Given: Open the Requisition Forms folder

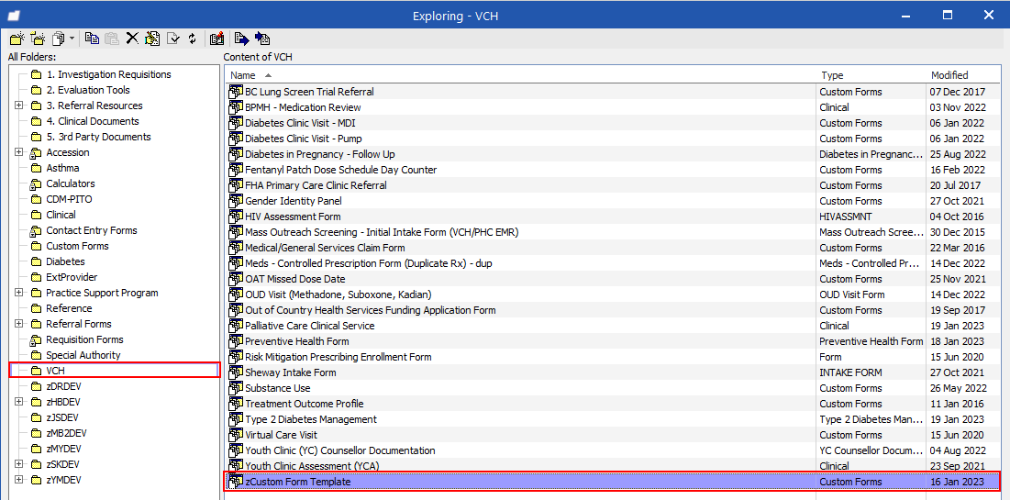Looking at the screenshot, I should pos(84,339).
